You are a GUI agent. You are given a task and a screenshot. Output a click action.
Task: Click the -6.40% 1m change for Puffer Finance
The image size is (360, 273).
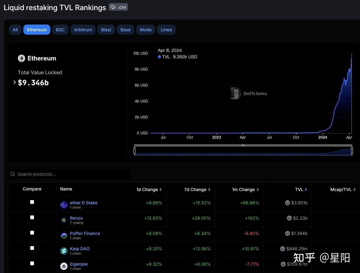point(251,233)
